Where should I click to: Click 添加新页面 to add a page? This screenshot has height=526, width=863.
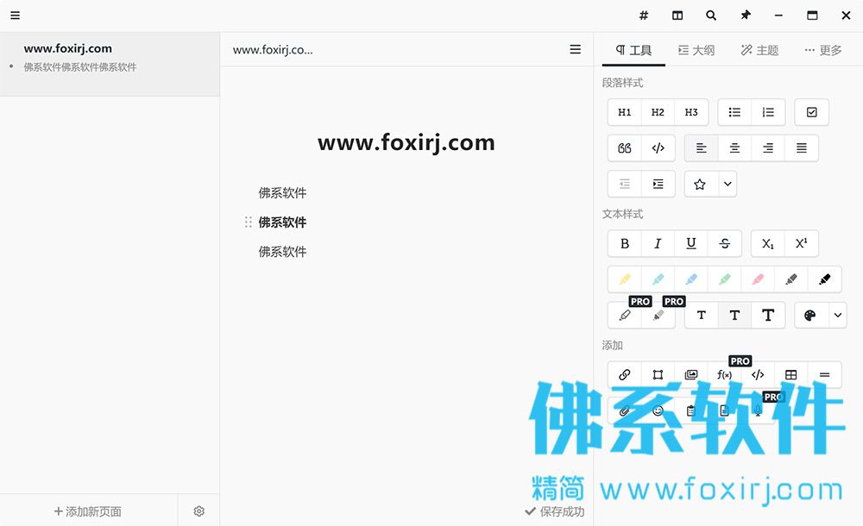88,511
